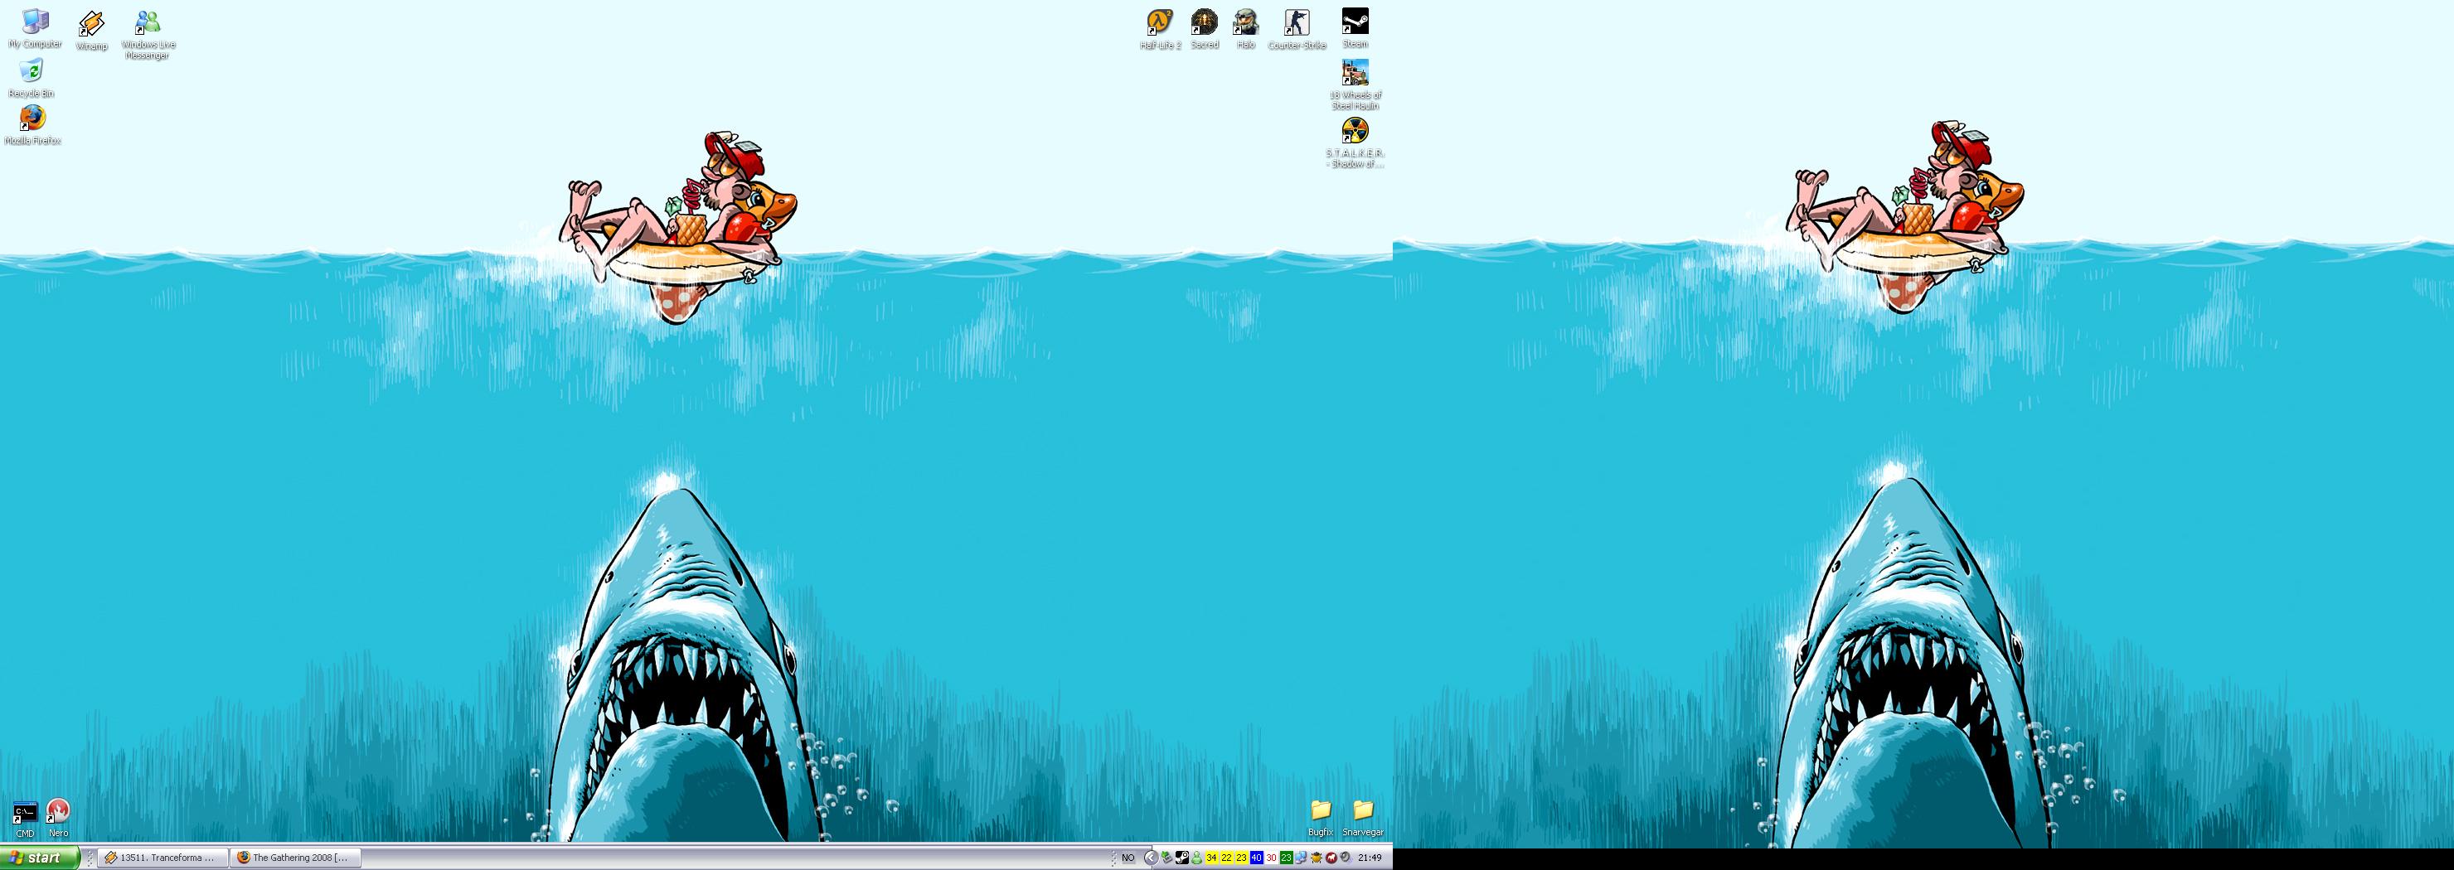Select the Mozilla Firefox desktop shortcut
2454x870 pixels.
point(32,124)
